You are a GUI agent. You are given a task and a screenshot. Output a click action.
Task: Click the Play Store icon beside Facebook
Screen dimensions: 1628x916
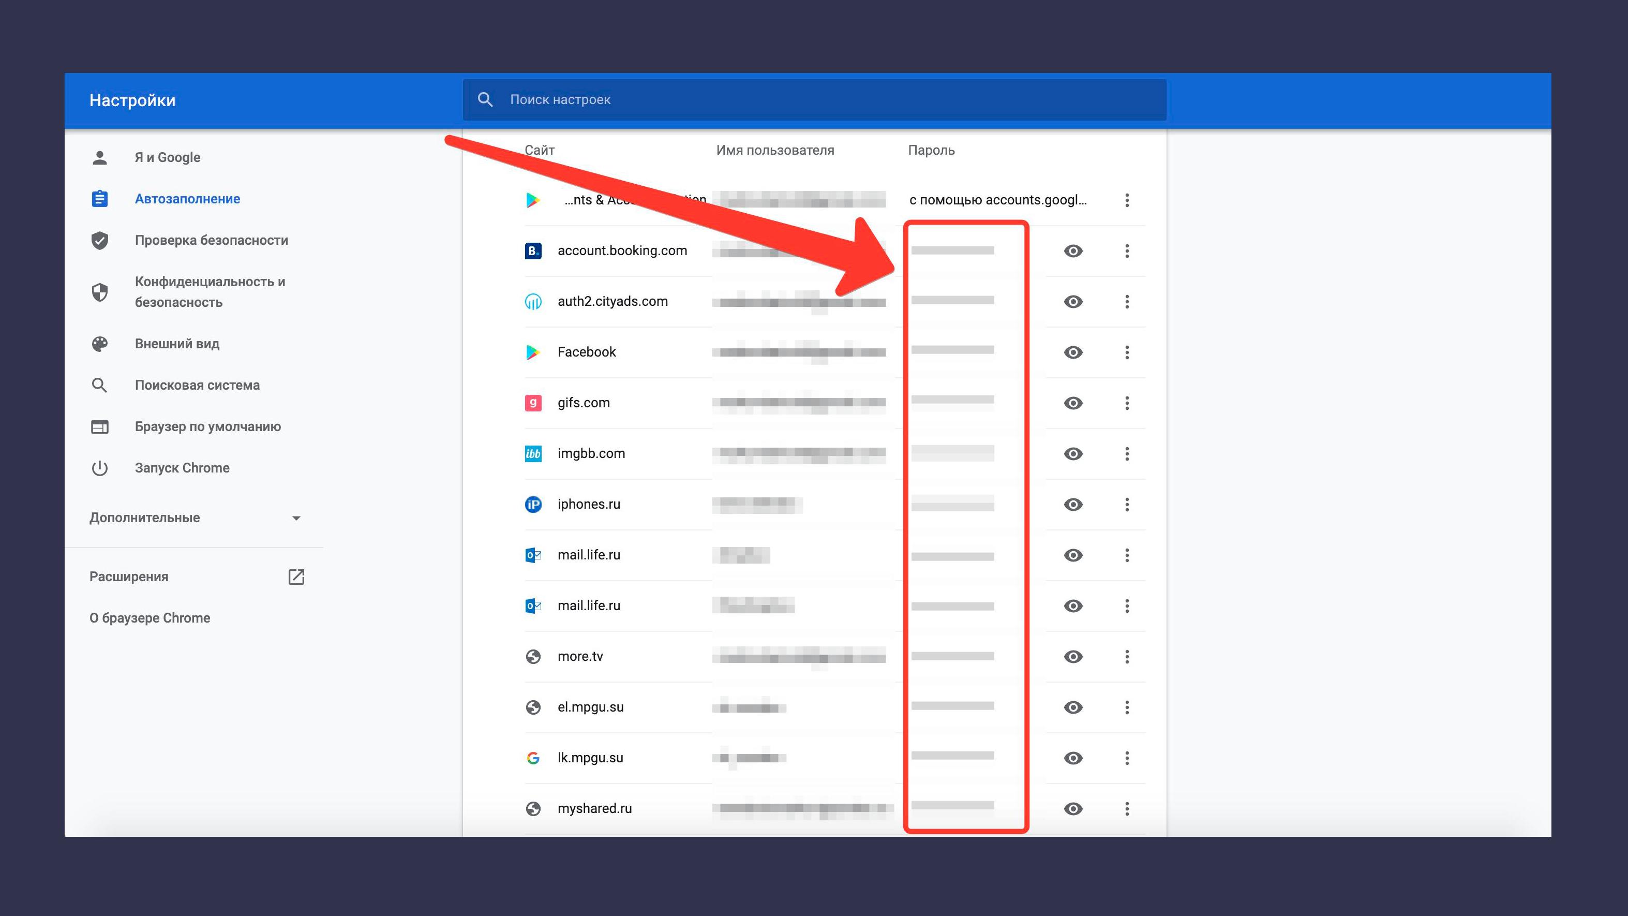[x=533, y=352]
